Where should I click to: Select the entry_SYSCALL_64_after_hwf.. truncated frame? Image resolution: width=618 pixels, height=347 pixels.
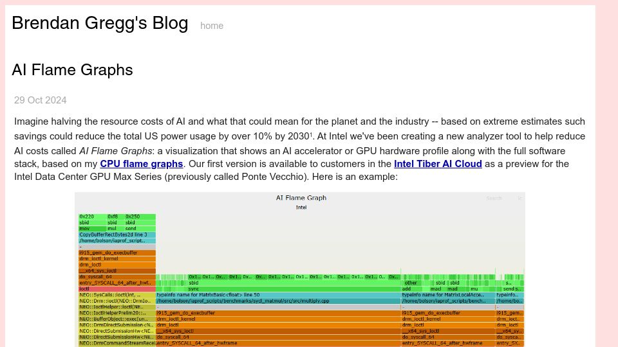117,283
